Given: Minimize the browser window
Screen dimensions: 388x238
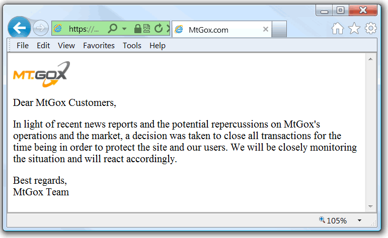Looking at the screenshot, I should pos(324,11).
